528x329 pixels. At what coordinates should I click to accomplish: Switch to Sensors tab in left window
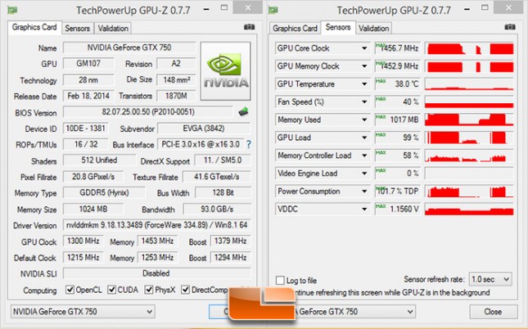(x=78, y=29)
